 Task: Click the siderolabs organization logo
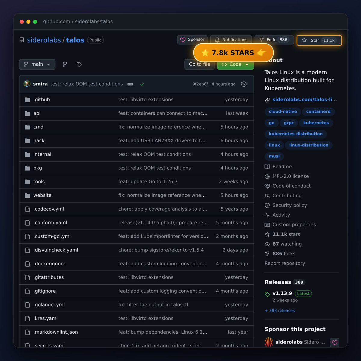coord(269,342)
